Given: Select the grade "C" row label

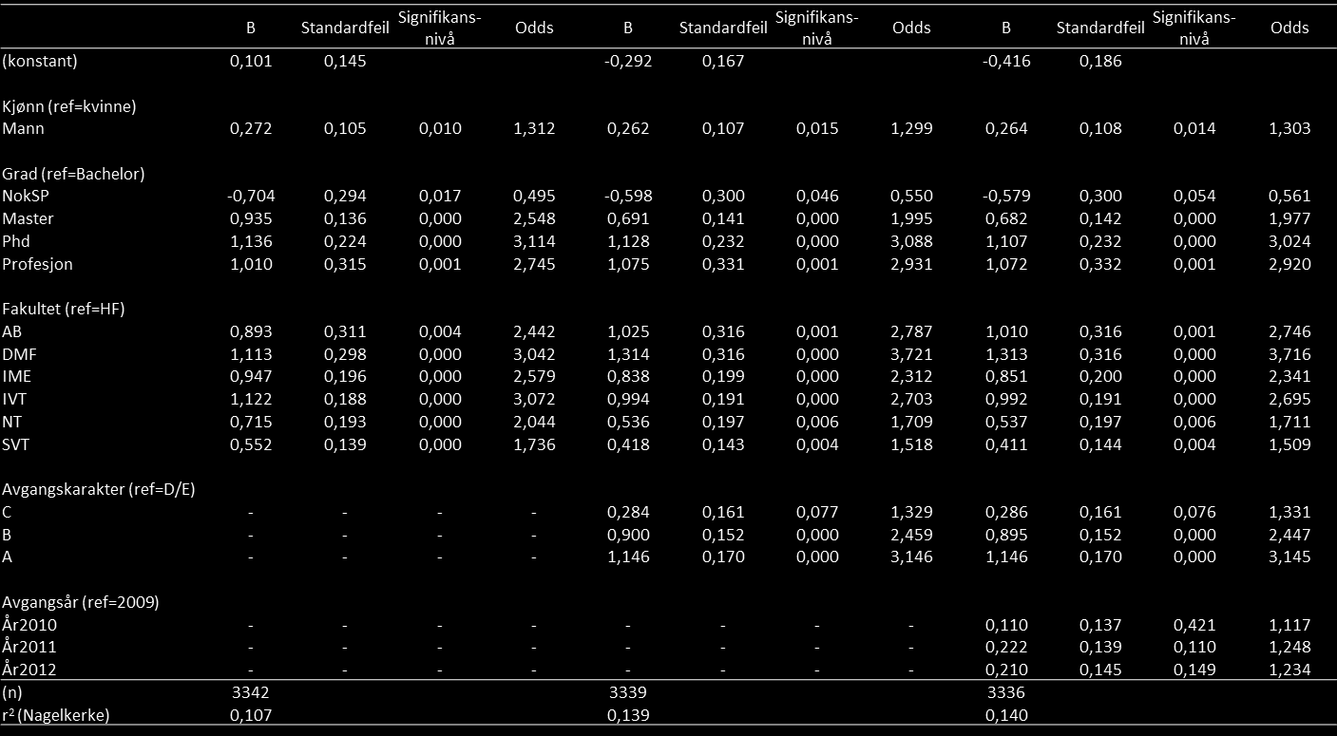Looking at the screenshot, I should click(x=8, y=513).
